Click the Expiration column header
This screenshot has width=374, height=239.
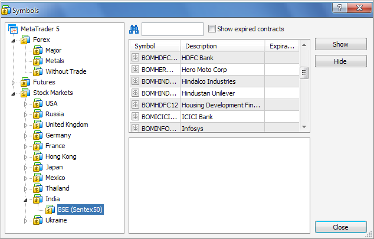click(x=282, y=46)
